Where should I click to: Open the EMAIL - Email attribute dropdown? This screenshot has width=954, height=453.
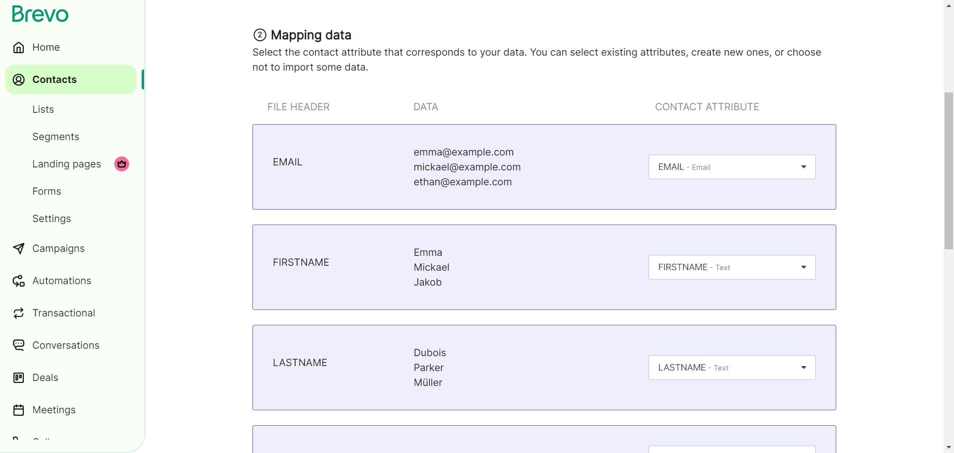[731, 167]
